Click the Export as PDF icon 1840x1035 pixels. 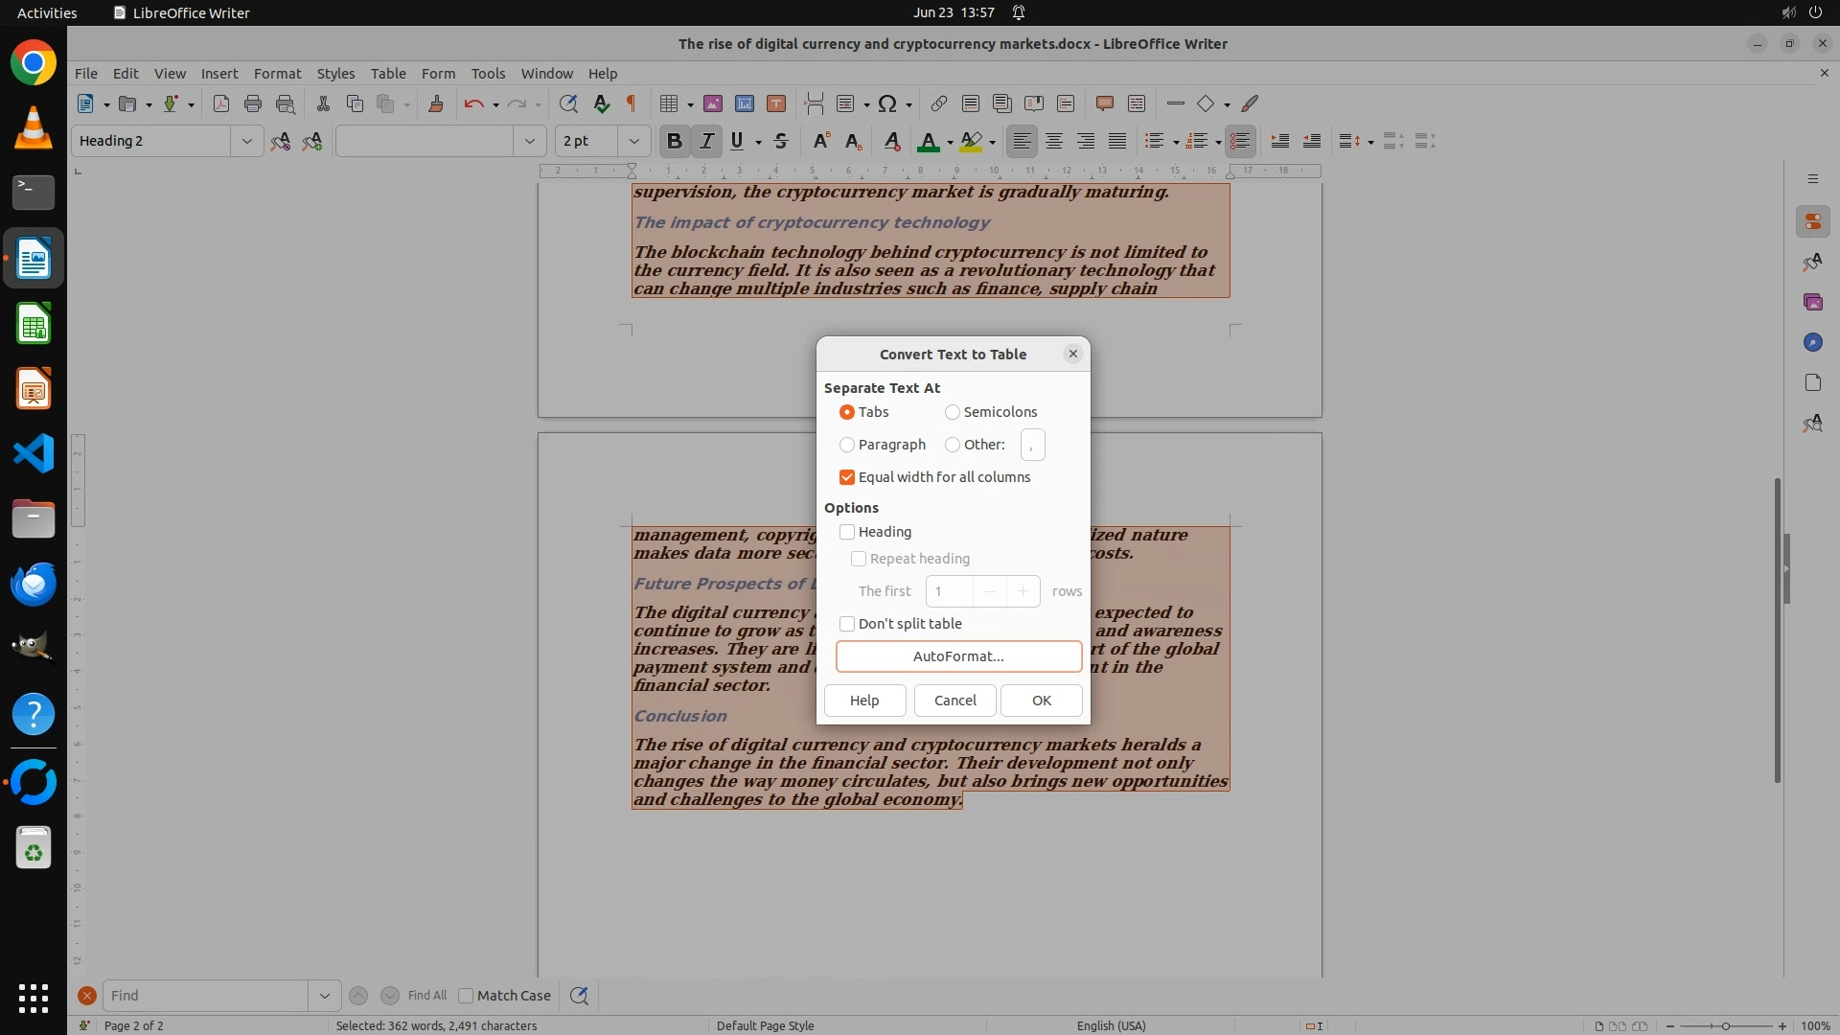(x=221, y=103)
